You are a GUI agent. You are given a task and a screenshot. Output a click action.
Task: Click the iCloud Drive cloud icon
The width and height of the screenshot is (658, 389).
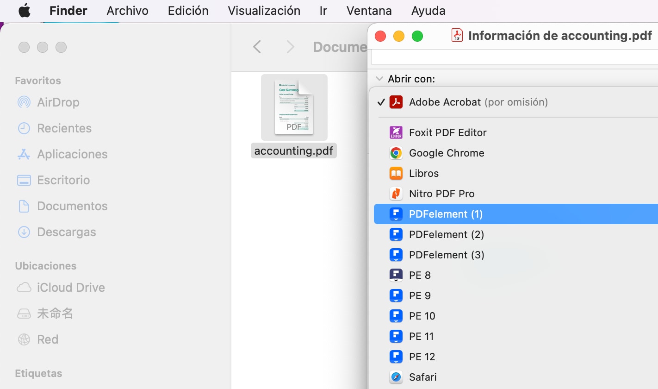coord(24,288)
